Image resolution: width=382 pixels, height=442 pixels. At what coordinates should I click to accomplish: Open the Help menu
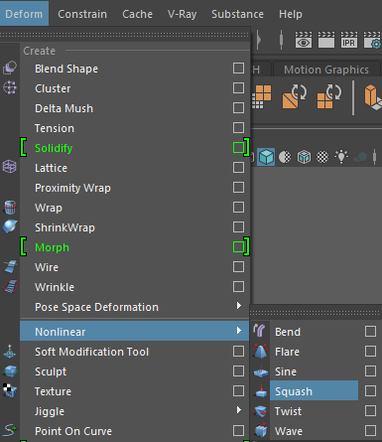[291, 14]
